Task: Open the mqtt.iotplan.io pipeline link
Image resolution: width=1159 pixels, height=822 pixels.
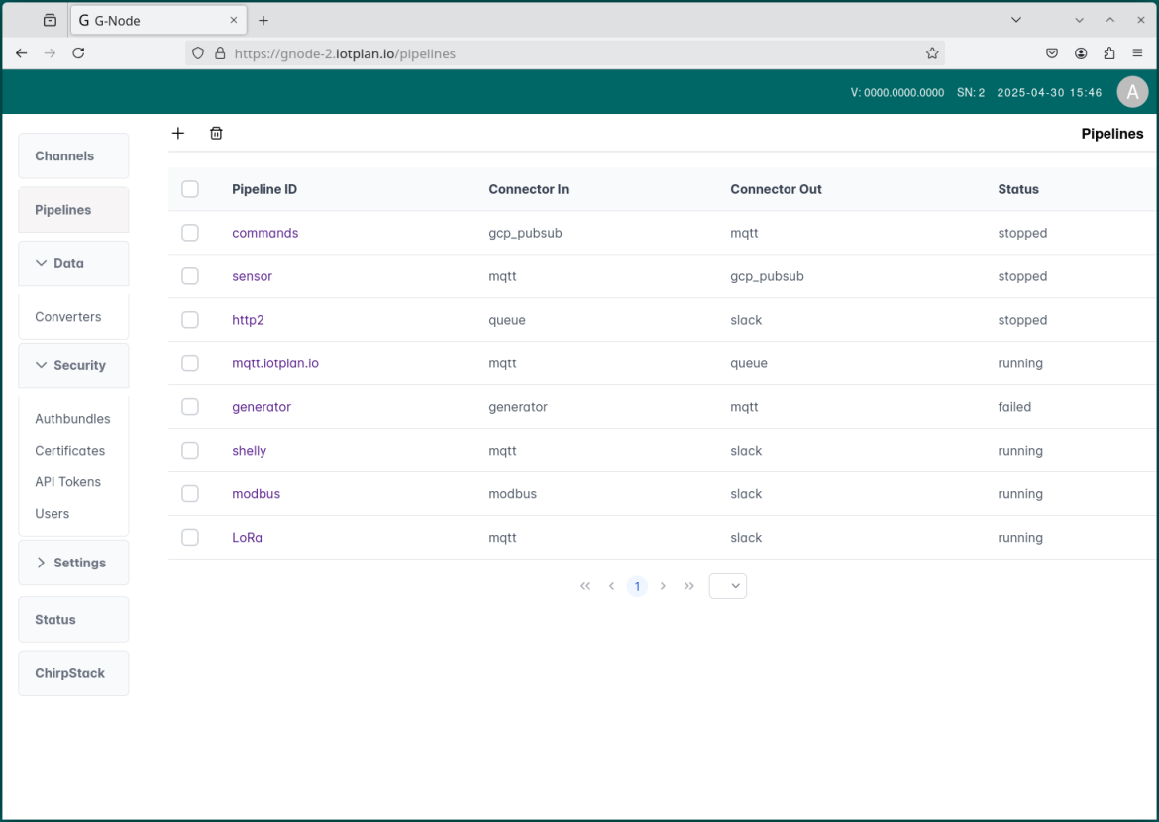Action: click(x=275, y=363)
